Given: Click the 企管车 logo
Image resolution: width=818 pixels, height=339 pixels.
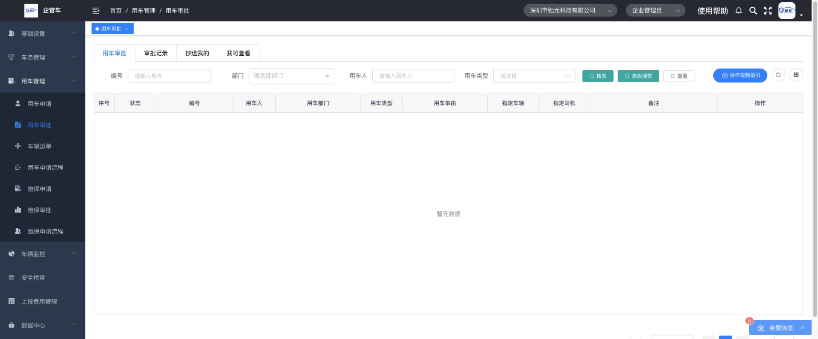Looking at the screenshot, I should (31, 11).
